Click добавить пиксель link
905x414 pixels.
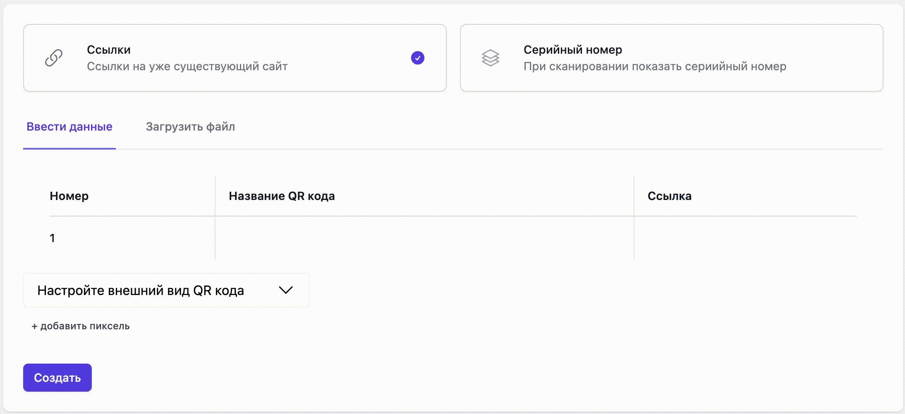(81, 326)
